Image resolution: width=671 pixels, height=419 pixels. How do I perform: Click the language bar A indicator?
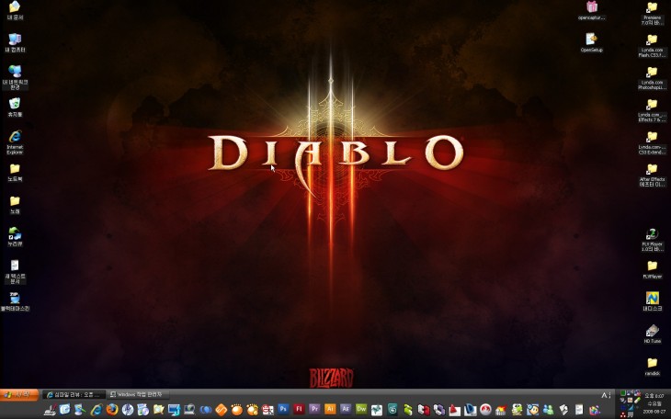click(605, 394)
